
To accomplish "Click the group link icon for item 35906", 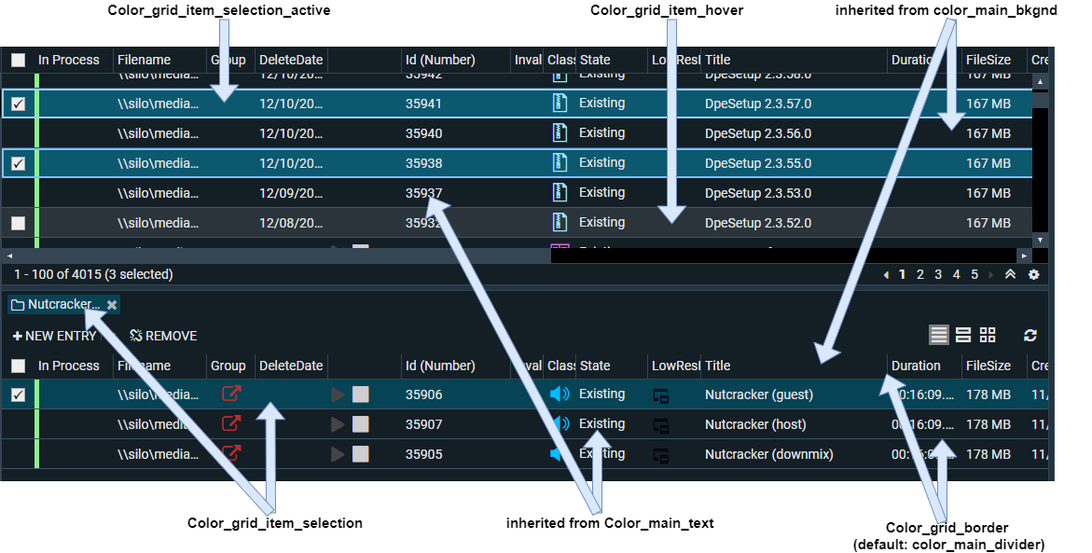I will (x=231, y=394).
